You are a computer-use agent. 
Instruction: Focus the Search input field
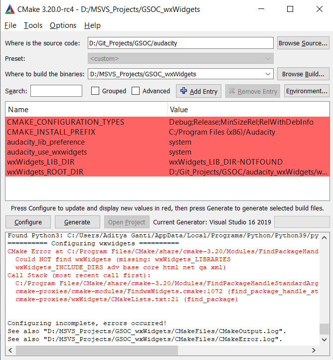56,91
